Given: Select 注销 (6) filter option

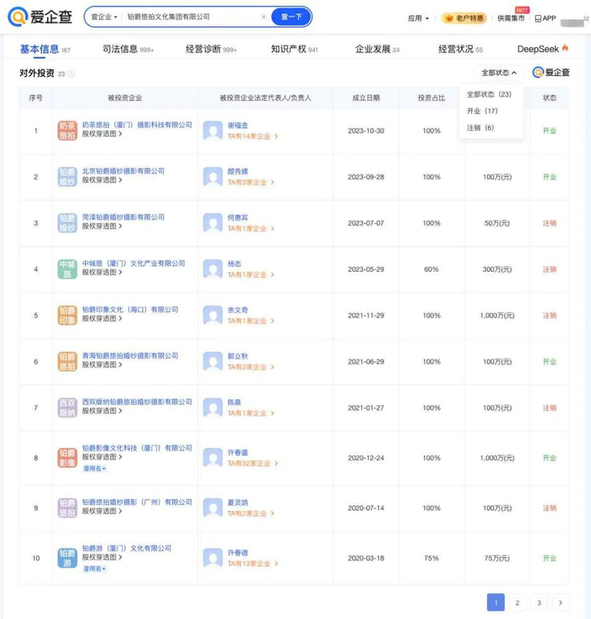Looking at the screenshot, I should tap(480, 128).
